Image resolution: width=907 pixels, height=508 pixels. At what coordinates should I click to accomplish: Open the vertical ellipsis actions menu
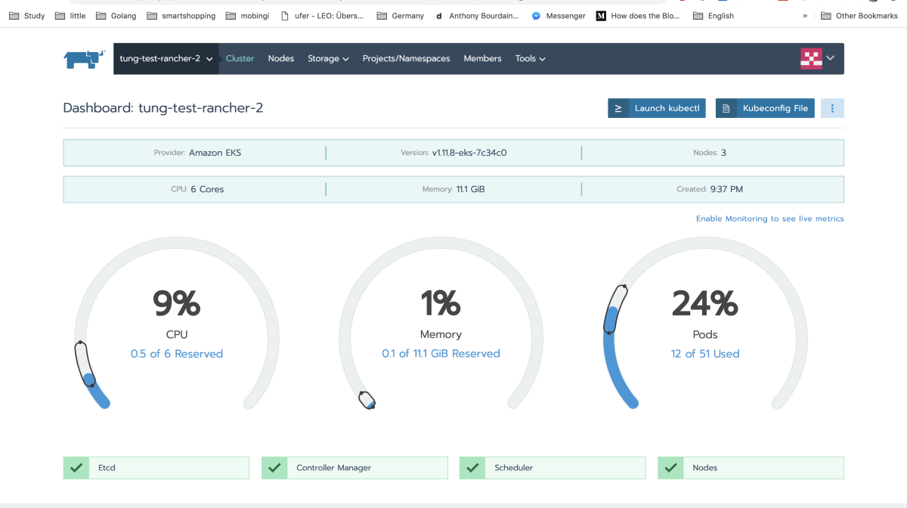tap(832, 108)
